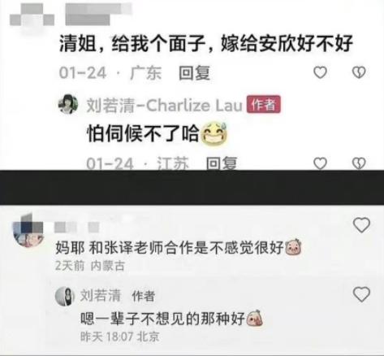
Task: Like the reply 嗯一辈子不想见的那种好
Action: pos(362,294)
